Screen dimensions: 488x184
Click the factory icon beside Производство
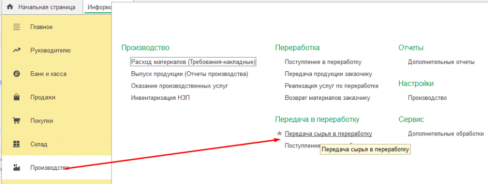(x=17, y=168)
